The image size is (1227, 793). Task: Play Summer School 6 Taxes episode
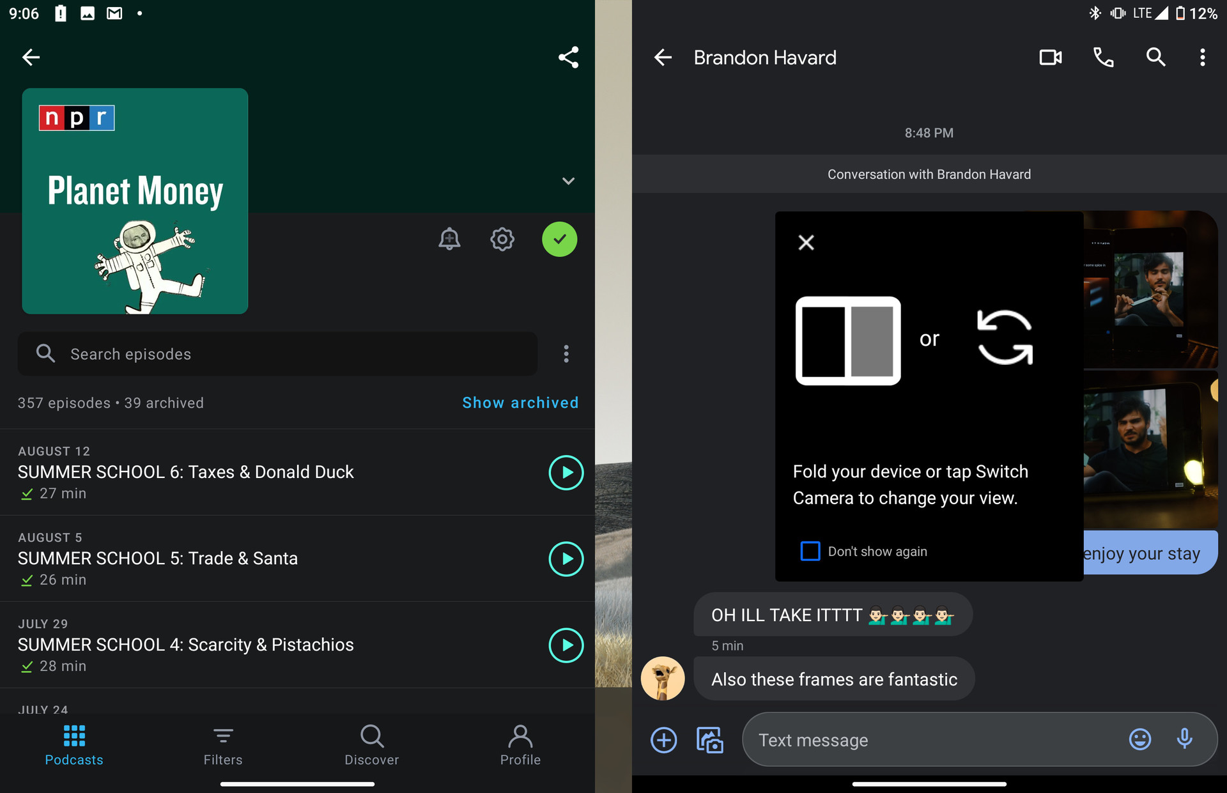[566, 472]
